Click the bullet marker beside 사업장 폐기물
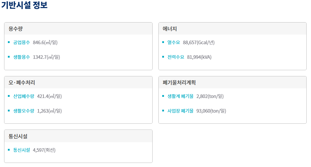Viewport: 311px width, 167px height. point(163,111)
